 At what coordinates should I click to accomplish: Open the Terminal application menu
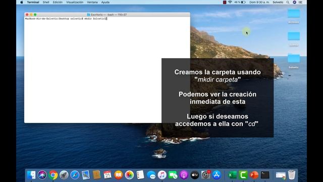click(x=33, y=2)
